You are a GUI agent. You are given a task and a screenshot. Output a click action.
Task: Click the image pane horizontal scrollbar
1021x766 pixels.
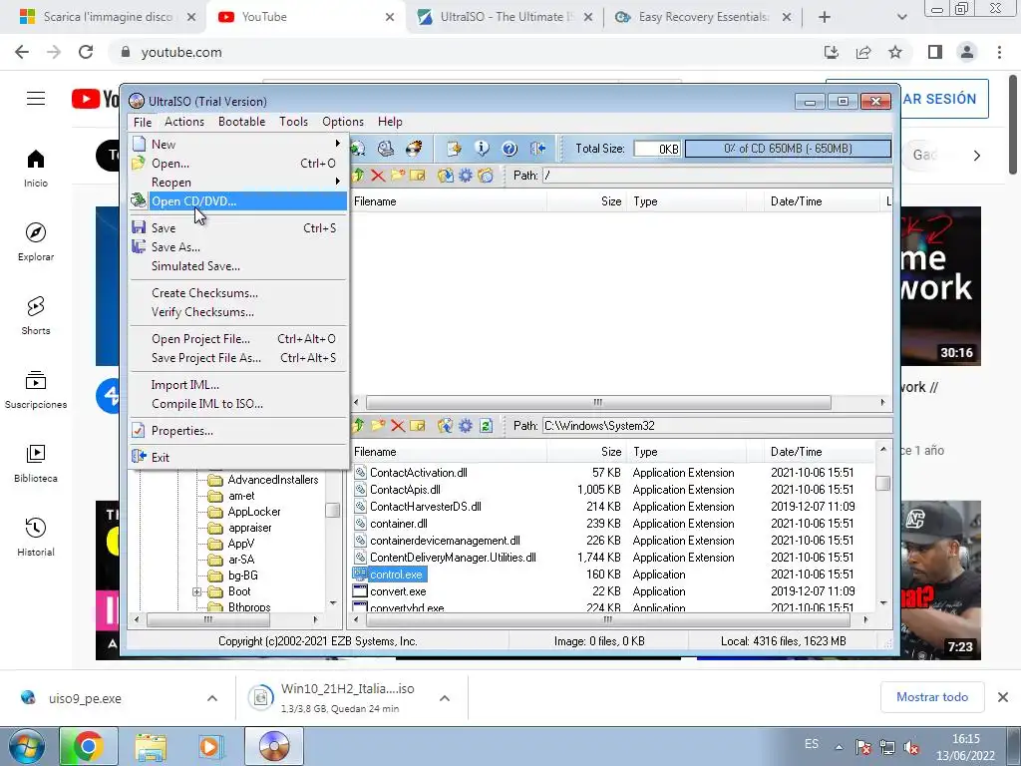click(x=598, y=403)
